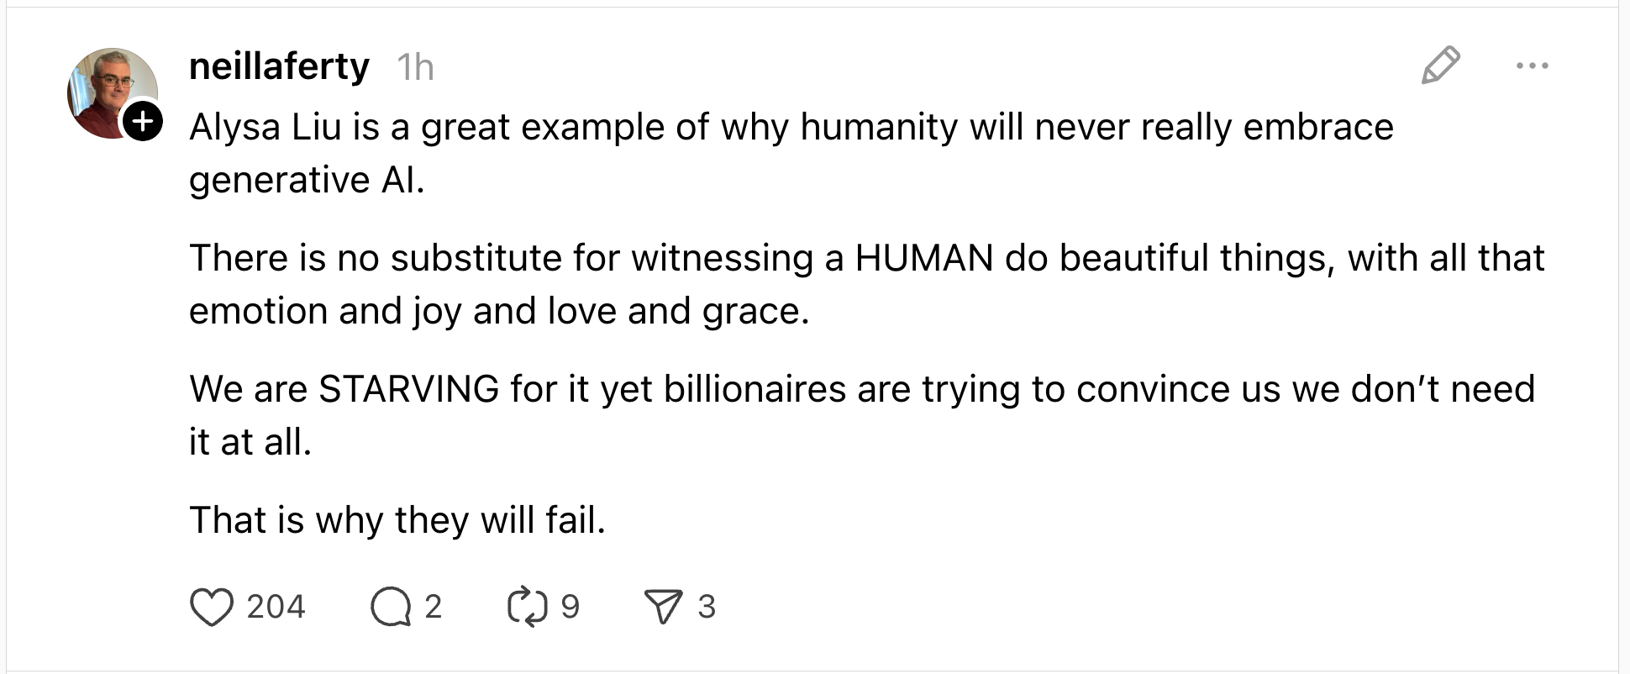Viewport: 1630px width, 674px height.
Task: Open replies via the comment bubble icon
Action: point(391,607)
